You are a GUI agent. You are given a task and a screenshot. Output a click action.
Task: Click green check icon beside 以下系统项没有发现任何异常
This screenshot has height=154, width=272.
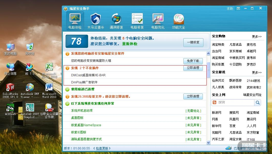coord(67,104)
